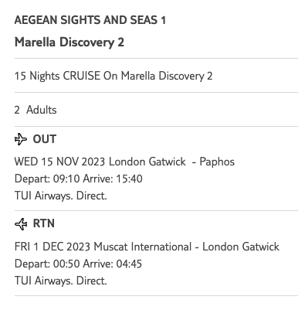The image size is (298, 310).
Task: Click the FRI 1 DEC 2023 return date
Action: [52, 247]
